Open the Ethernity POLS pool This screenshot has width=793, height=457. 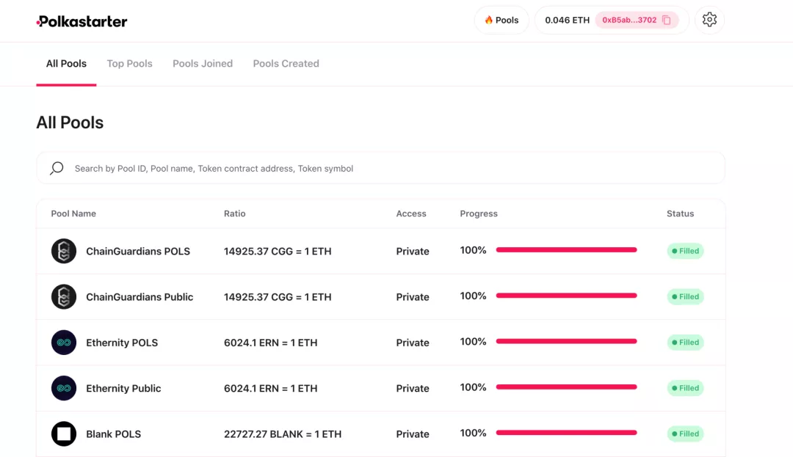122,343
